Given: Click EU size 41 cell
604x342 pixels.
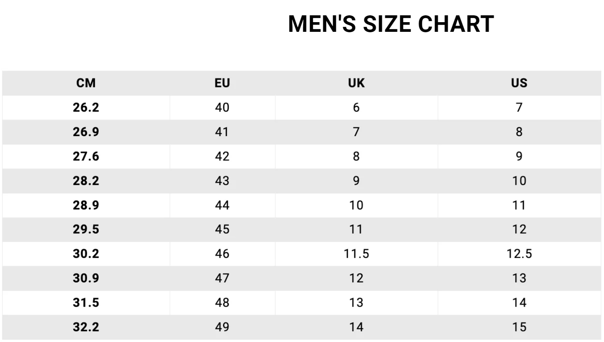Looking at the screenshot, I should (x=222, y=132).
